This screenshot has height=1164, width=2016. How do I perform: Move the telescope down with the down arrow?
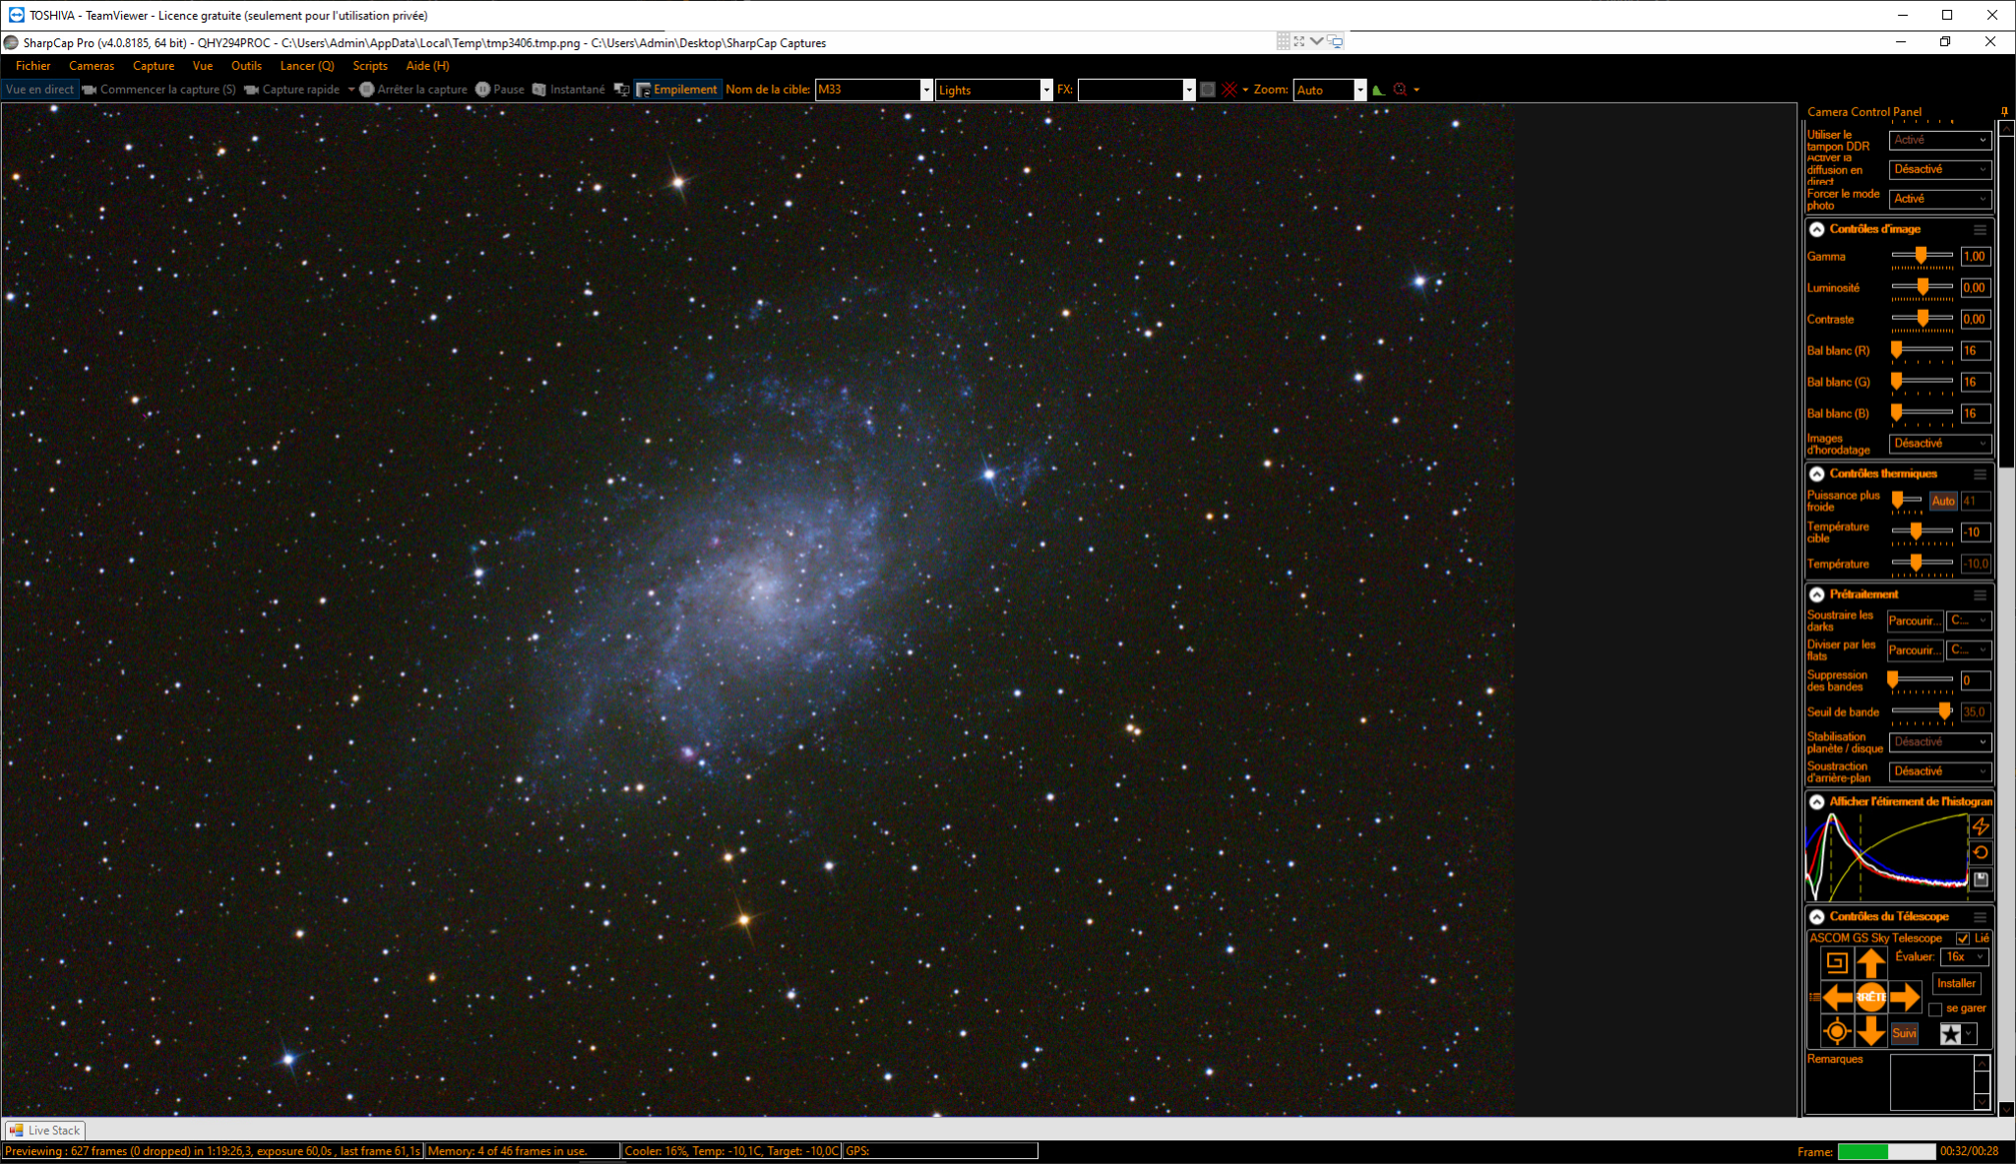[x=1871, y=1032]
